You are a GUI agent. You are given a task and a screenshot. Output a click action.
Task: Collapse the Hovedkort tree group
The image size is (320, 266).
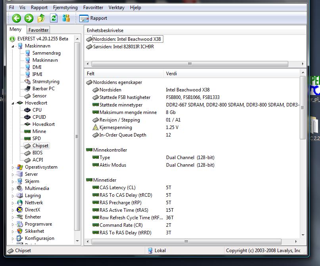coord(13,103)
